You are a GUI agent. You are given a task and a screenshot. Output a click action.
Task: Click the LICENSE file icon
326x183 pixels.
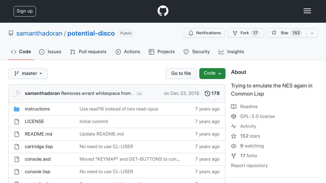(17, 122)
